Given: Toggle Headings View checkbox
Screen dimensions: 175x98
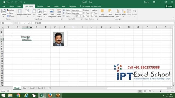Looking at the screenshot, I should tap(92, 13).
